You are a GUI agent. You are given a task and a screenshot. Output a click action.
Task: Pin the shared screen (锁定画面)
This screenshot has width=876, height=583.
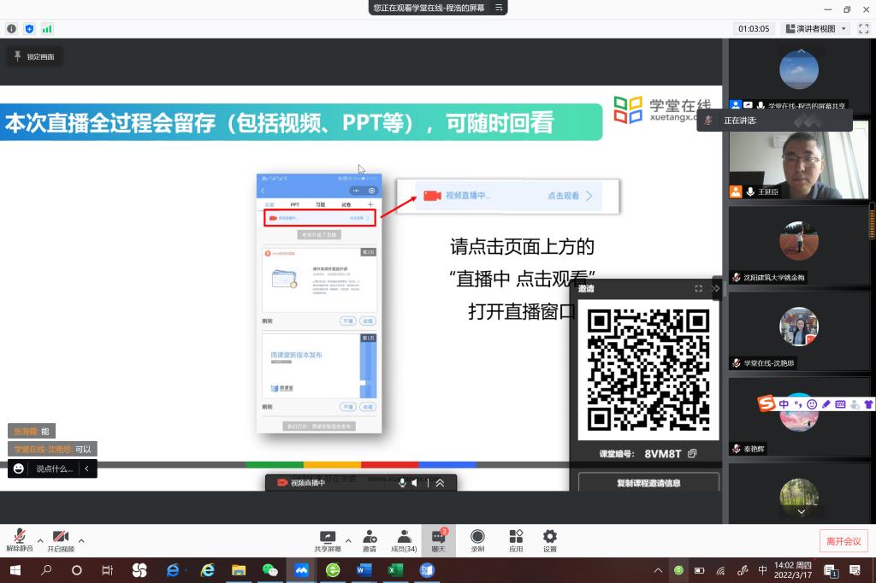34,56
